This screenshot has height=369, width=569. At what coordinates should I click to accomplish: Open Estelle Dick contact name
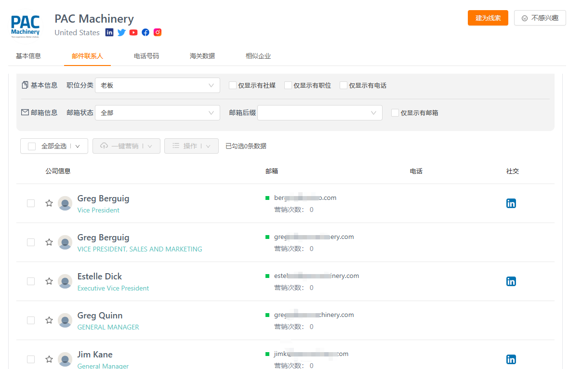tap(99, 277)
